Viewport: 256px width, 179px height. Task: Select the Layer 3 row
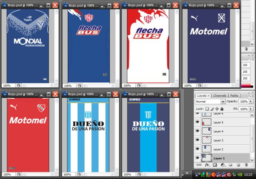tap(222, 140)
